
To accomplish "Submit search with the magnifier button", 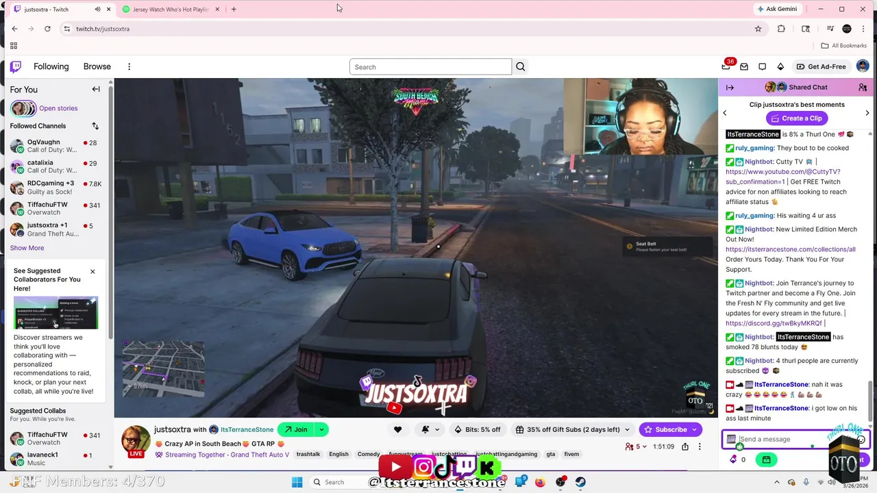I will (x=521, y=66).
